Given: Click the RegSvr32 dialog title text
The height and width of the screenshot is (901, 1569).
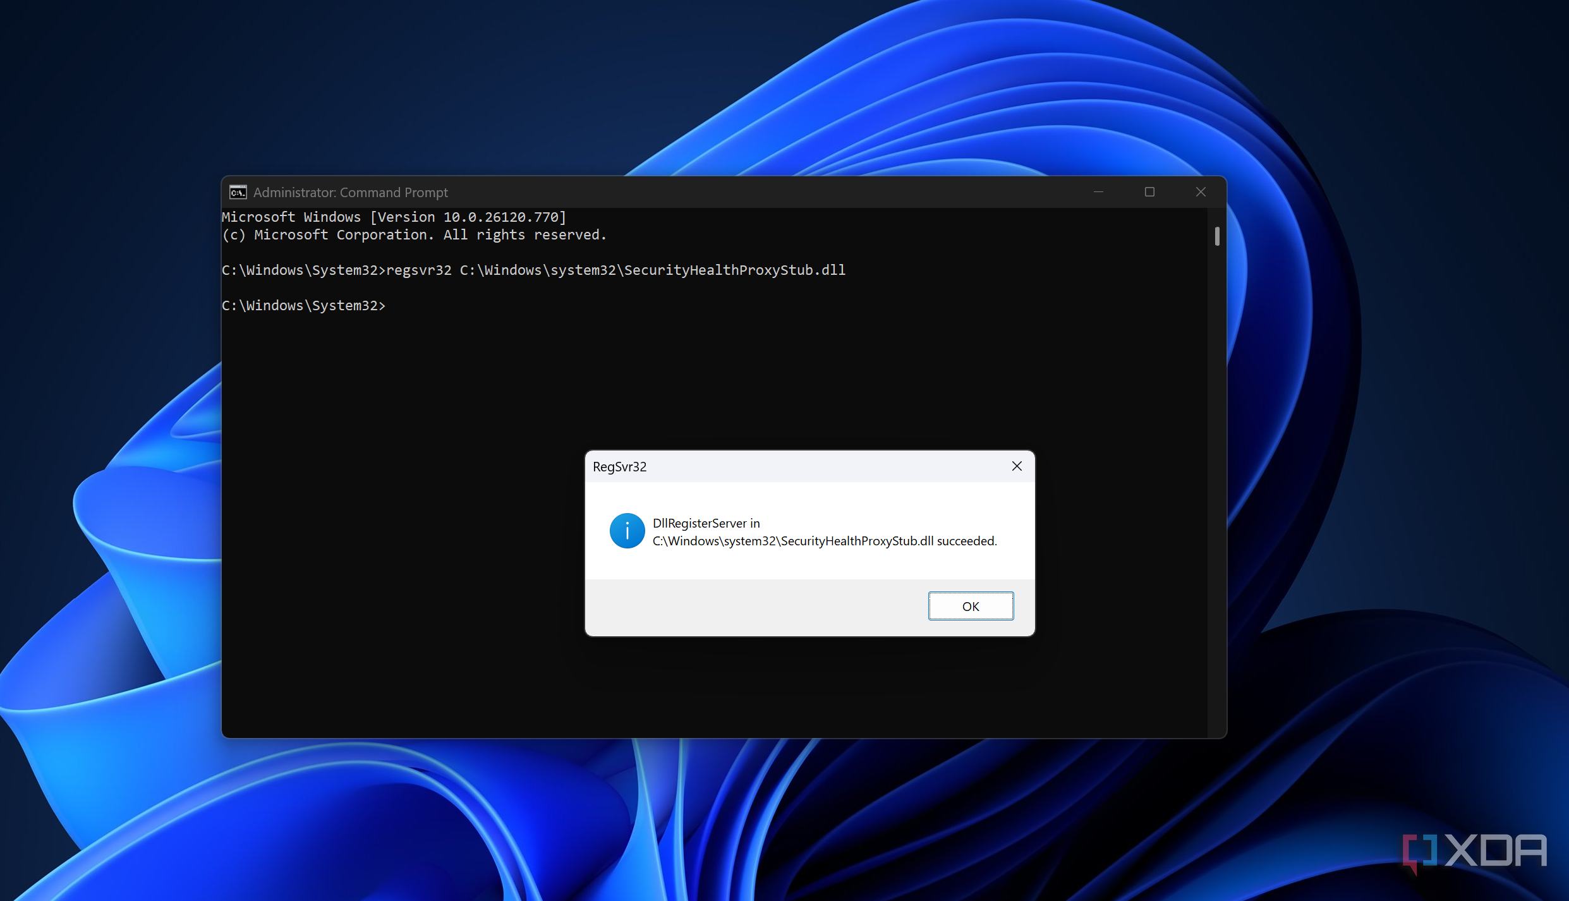Looking at the screenshot, I should [x=619, y=466].
